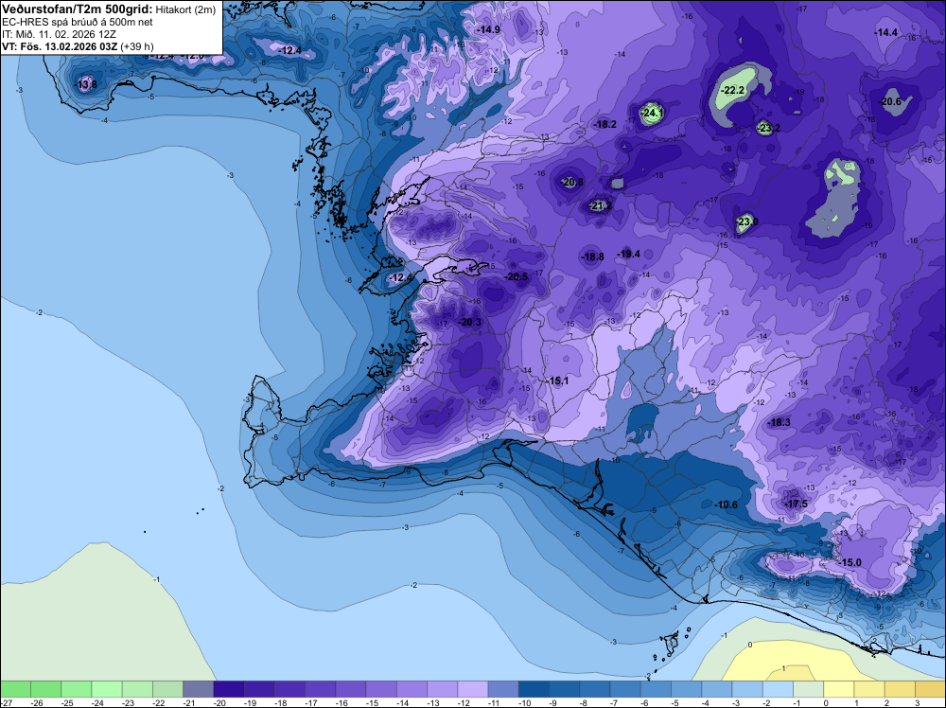Select the dark blue legend swatch at -10
The width and height of the screenshot is (946, 708).
tap(534, 689)
